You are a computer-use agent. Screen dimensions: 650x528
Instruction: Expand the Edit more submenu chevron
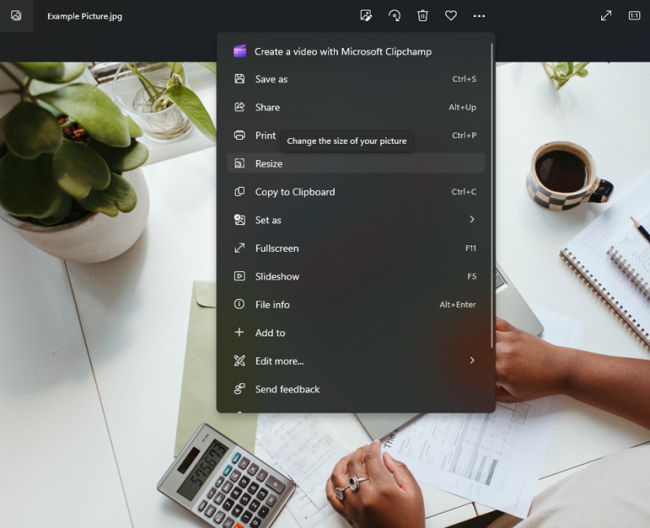click(473, 361)
